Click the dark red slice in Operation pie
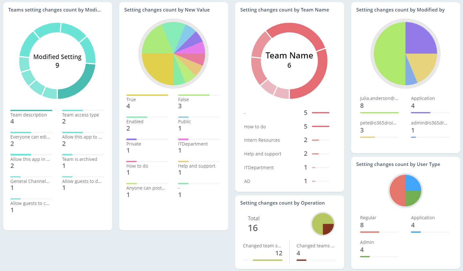 point(328,228)
